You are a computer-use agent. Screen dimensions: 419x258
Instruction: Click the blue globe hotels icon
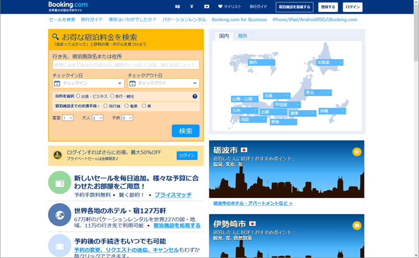pyautogui.click(x=60, y=215)
